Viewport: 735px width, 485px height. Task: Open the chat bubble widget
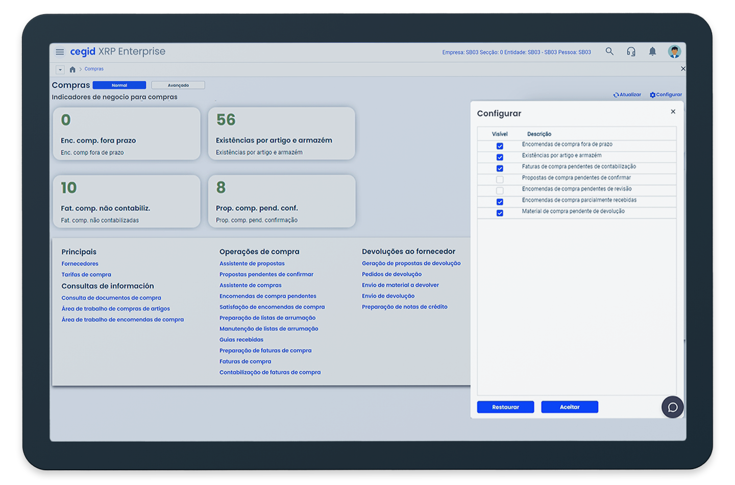672,407
